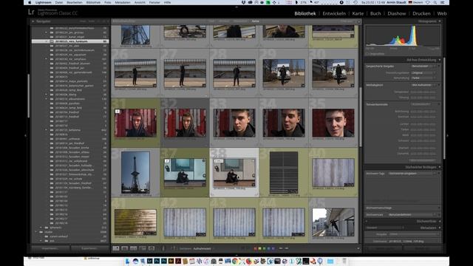The height and width of the screenshot is (266, 473).
Task: Open the Ansicht menu in the menu bar
Action: 140,2
